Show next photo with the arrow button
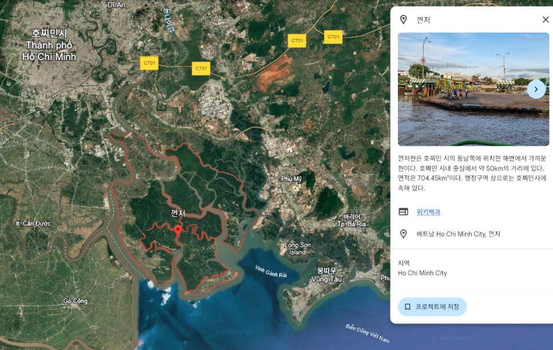 coord(536,90)
